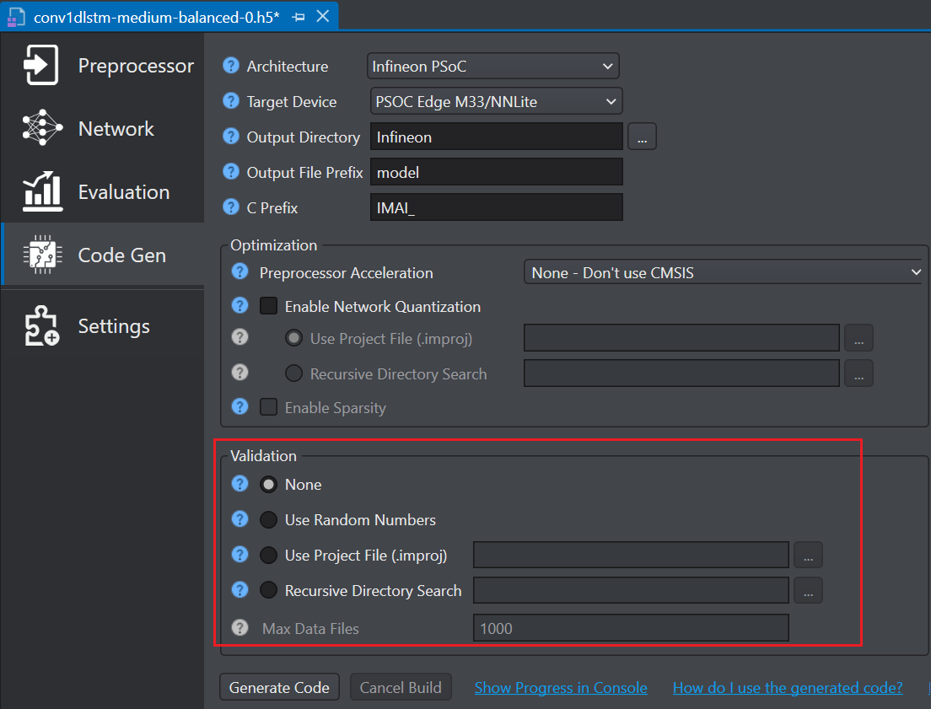Show help for Optimization Use Project File
The image size is (931, 709).
(x=239, y=337)
